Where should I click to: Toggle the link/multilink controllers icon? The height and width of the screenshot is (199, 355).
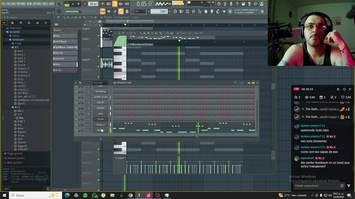tap(121, 11)
